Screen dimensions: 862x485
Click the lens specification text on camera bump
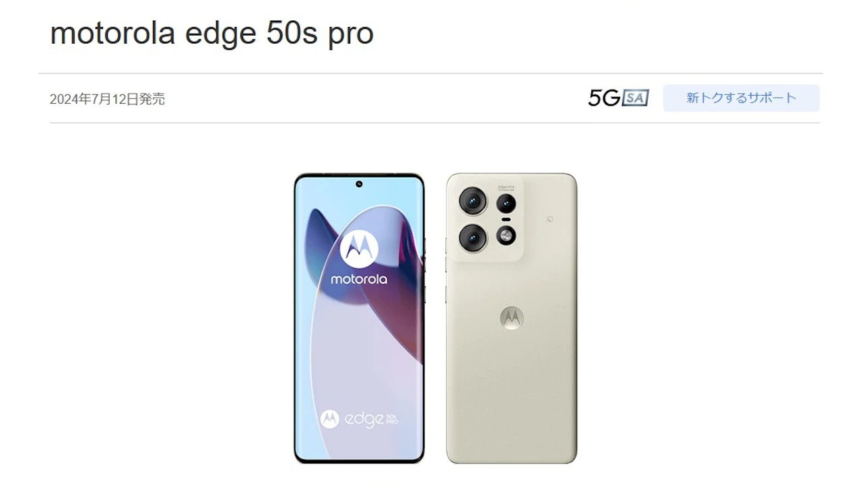click(506, 187)
